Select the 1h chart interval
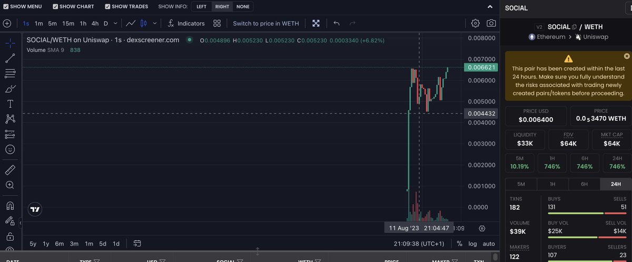 point(83,24)
